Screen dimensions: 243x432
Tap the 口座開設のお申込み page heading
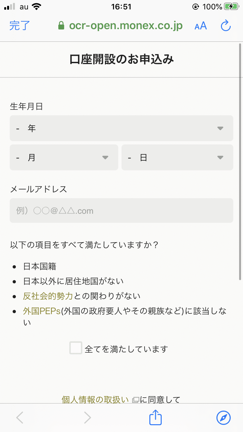121,59
